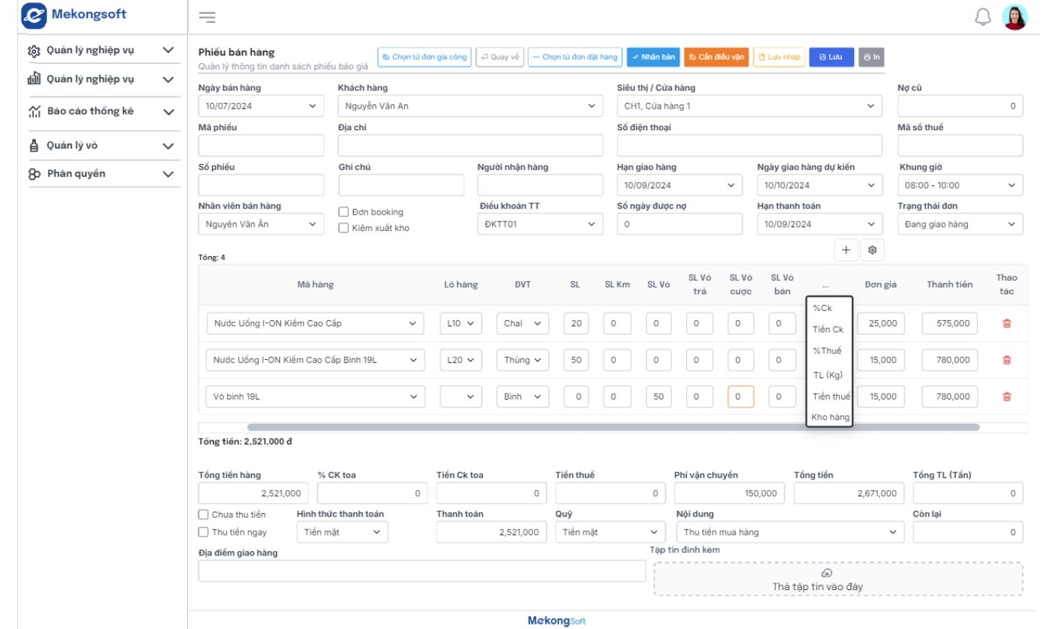1057x629 pixels.
Task: Expand the Khung giờ dropdown
Action: (960, 186)
